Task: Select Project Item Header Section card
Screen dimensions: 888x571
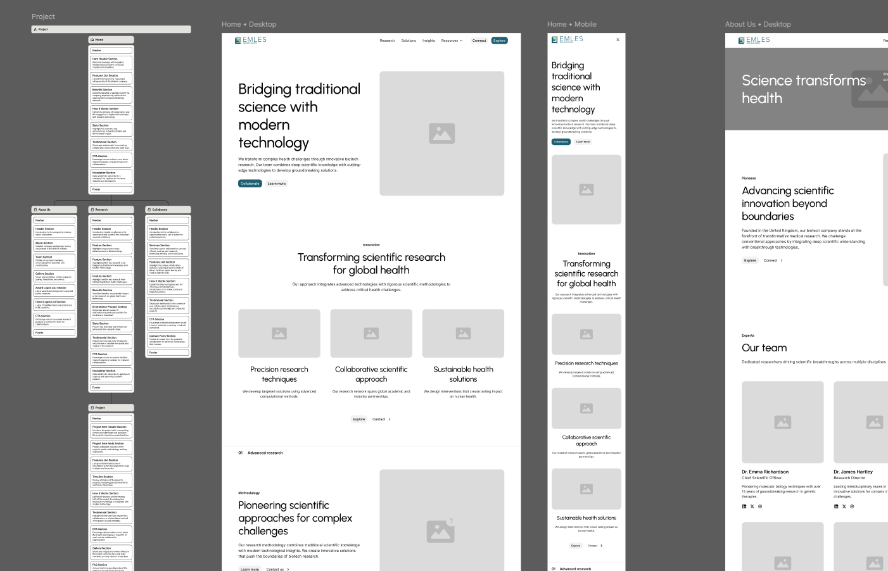Action: (x=111, y=431)
